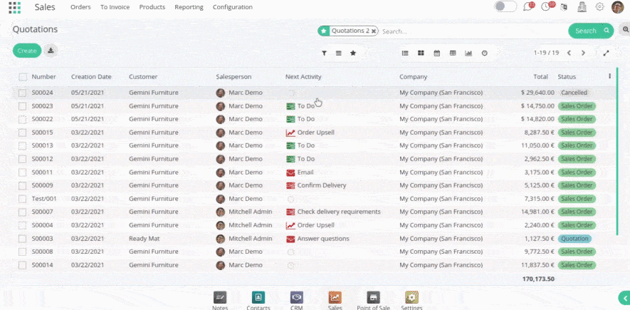
Task: Open the graph view
Action: point(468,53)
